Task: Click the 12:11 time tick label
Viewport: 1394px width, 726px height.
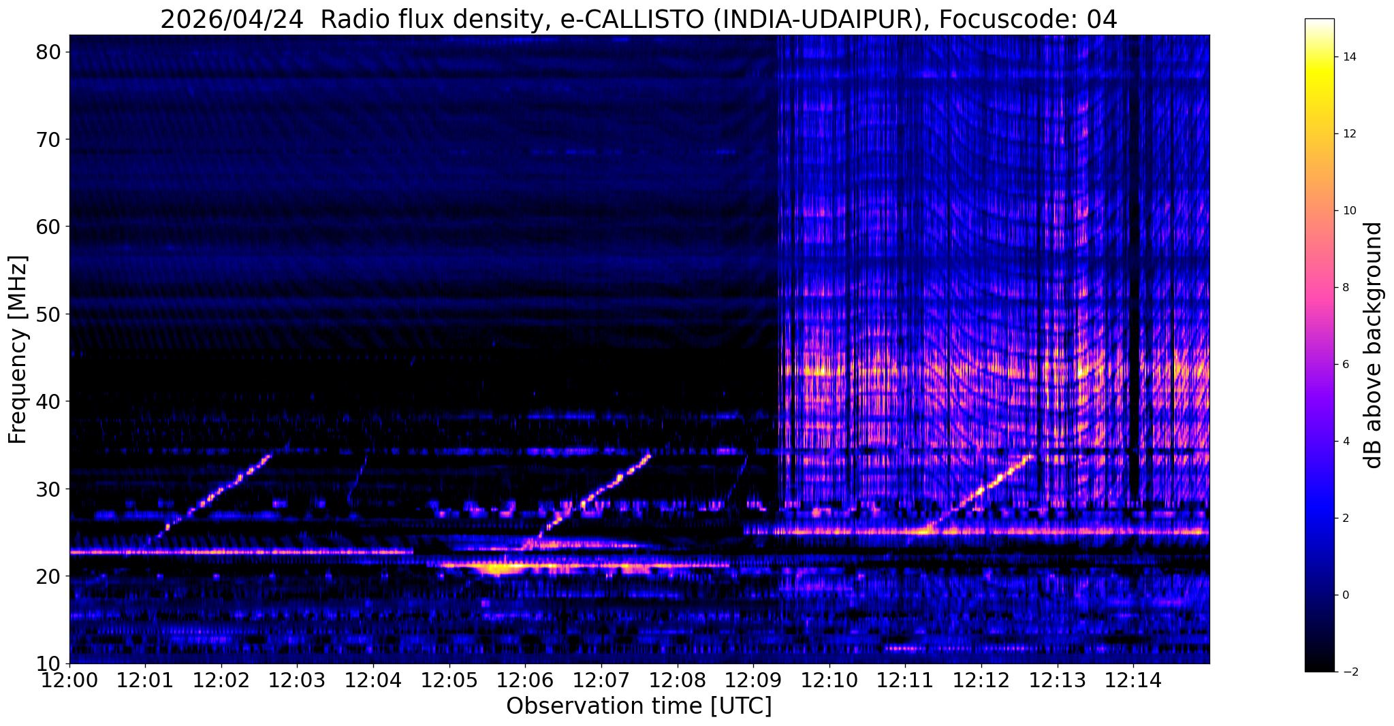Action: (x=906, y=680)
